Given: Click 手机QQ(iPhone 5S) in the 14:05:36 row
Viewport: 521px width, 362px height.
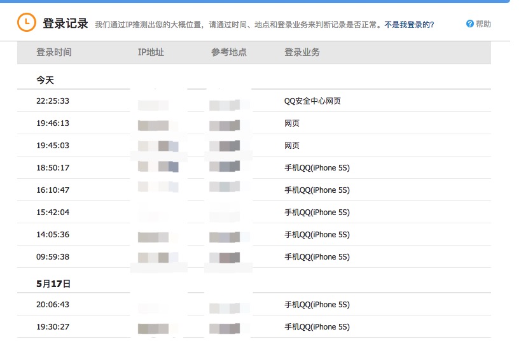Looking at the screenshot, I should [x=317, y=235].
